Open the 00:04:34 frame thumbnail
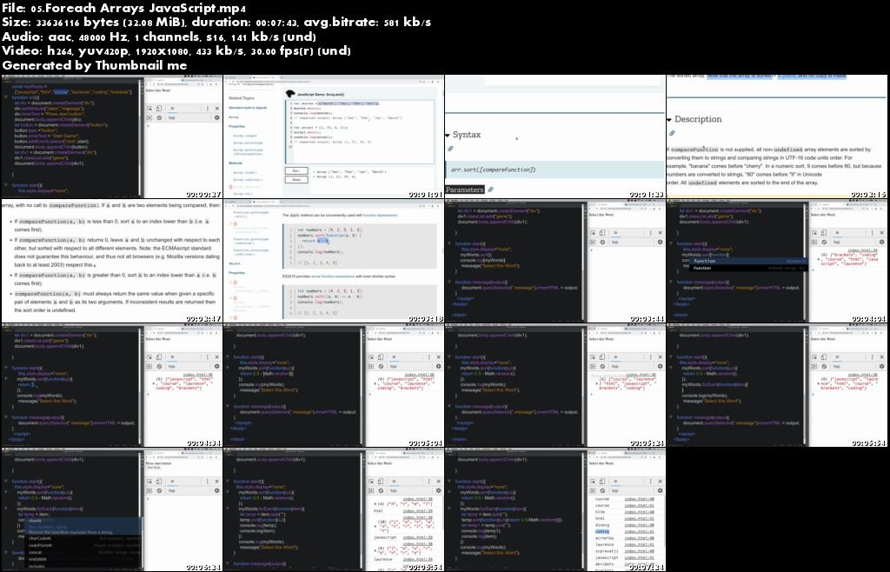The image size is (890, 572). (111, 385)
